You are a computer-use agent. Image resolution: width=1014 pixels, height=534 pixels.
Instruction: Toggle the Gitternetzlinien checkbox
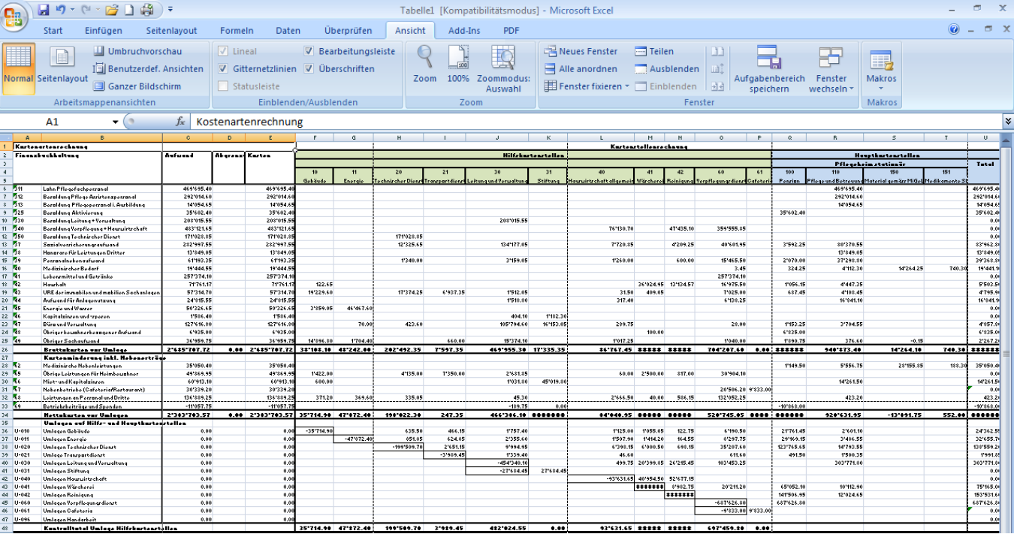(x=223, y=68)
